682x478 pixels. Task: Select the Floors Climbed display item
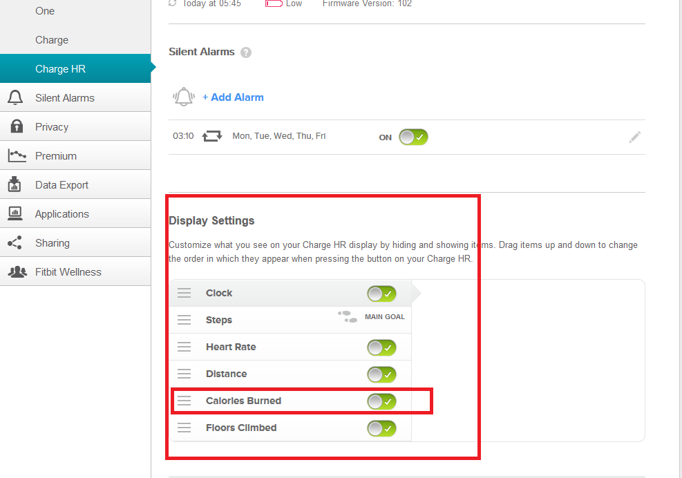290,428
